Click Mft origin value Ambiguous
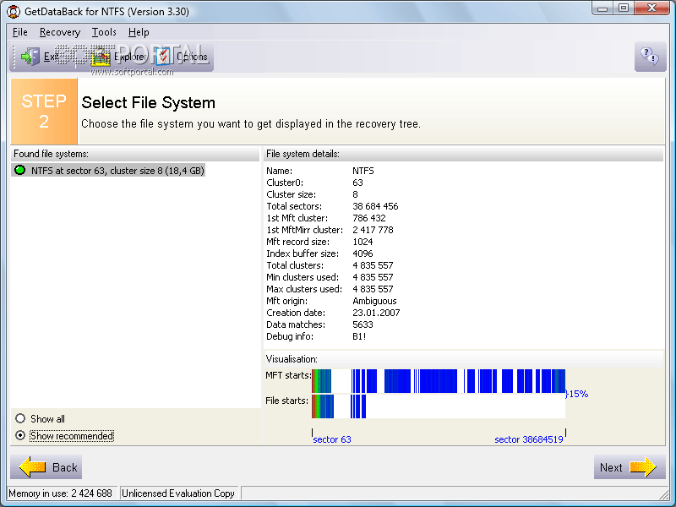Viewport: 676px width, 507px height. pos(374,301)
